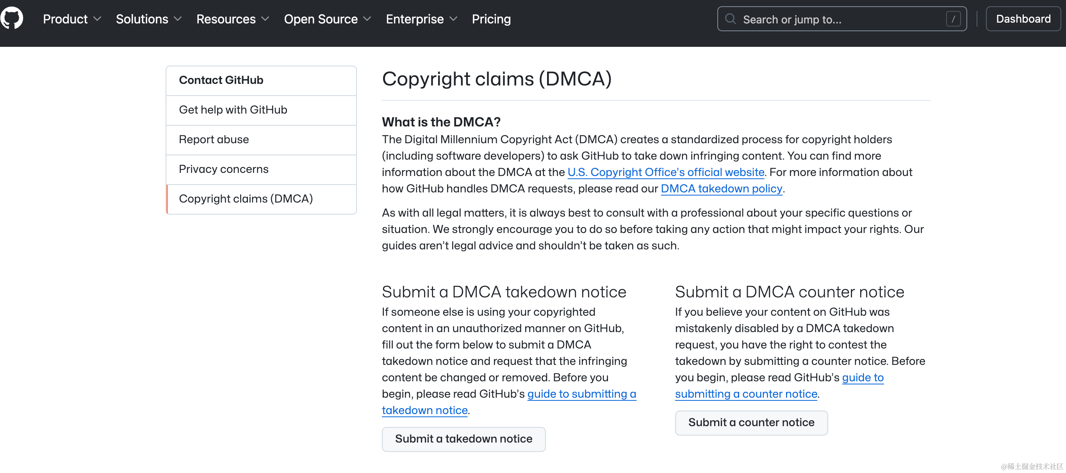Select Copyright claims (DMCA) sidebar item
1066x473 pixels.
pos(246,199)
